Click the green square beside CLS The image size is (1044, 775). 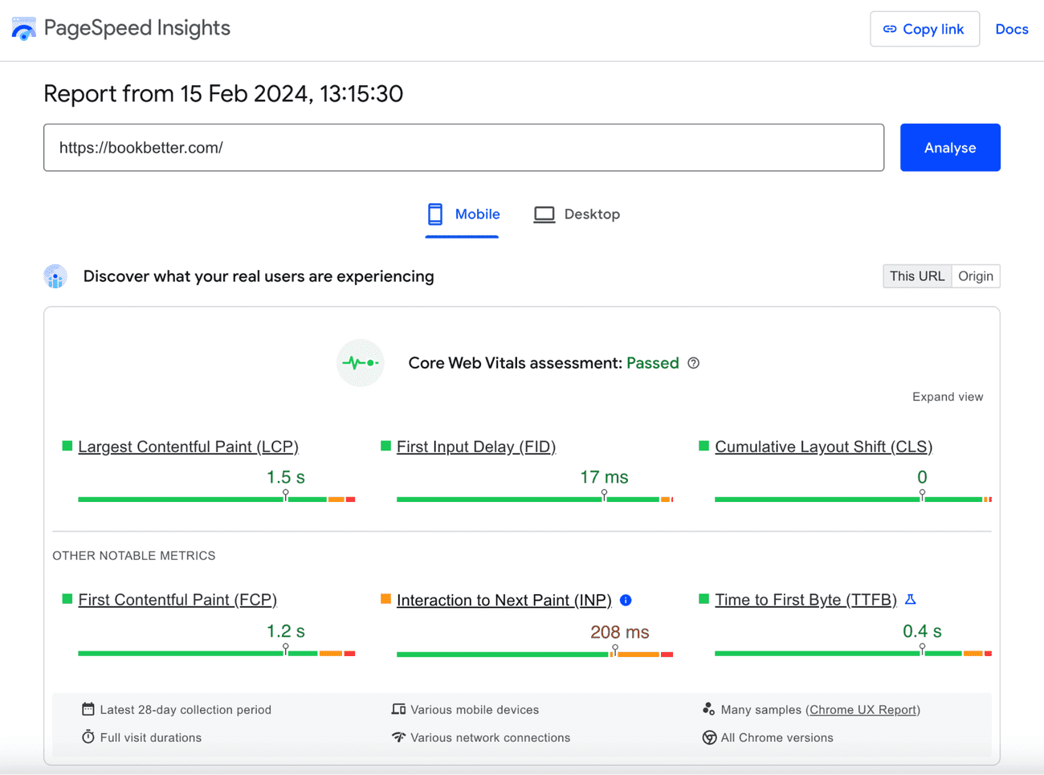[704, 446]
